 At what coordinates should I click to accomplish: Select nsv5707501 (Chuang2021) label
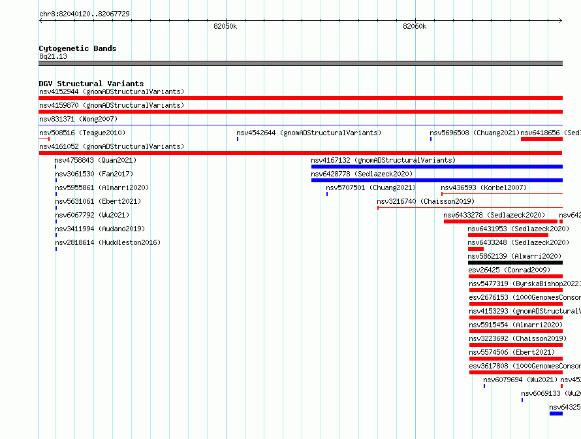coord(371,187)
